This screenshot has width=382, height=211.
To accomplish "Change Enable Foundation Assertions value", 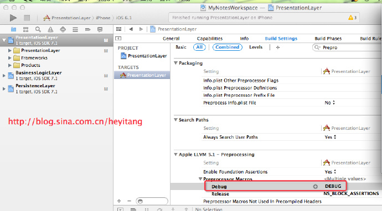I will [331, 172].
